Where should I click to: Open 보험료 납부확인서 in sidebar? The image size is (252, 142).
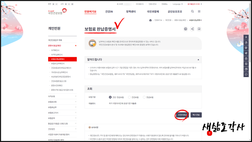click(x=58, y=64)
